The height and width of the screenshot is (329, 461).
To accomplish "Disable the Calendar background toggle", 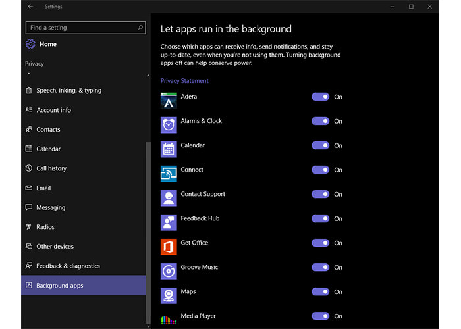I will [320, 145].
